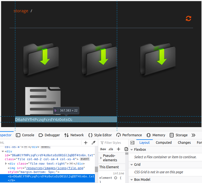Viewport: 202px width, 183px height.
Task: Toggle print media simulation icon
Action: click(126, 149)
